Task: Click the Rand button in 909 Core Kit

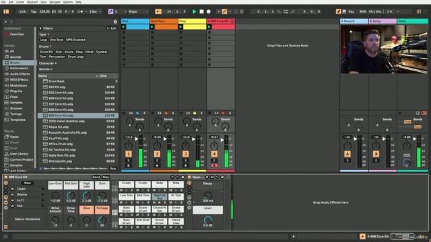Action: (96, 177)
